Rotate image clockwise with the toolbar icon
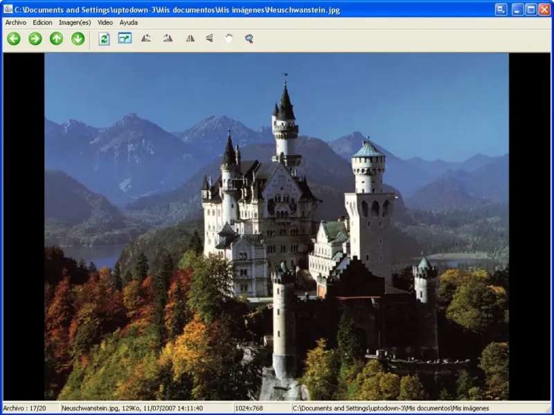Image resolution: width=554 pixels, height=415 pixels. point(168,38)
